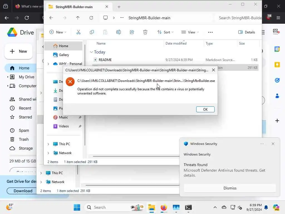Click the Paste icon in Explorer toolbar
Screen dimensions: 285x214
[x=105, y=32]
